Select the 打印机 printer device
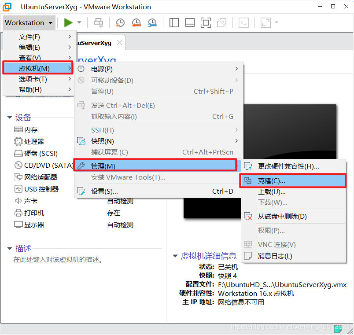Screen dimensions: 354x335 click(29, 213)
